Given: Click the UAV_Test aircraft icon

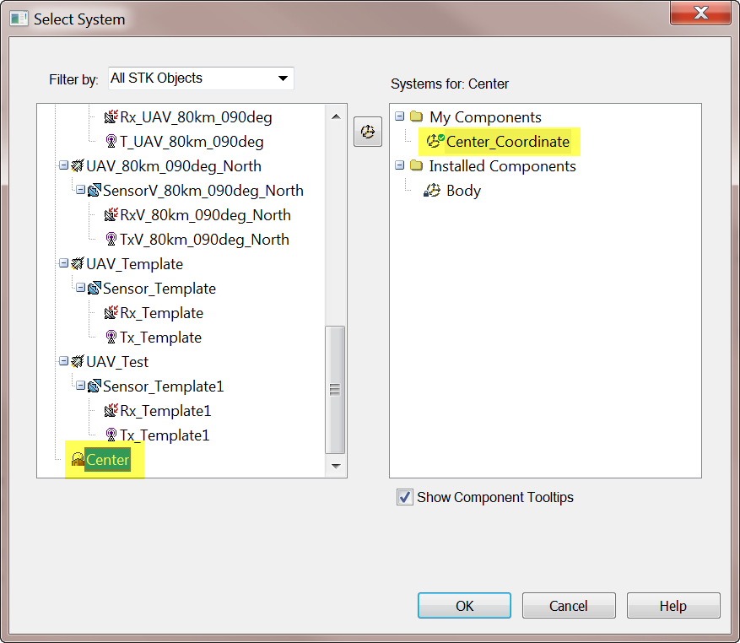Looking at the screenshot, I should (78, 362).
